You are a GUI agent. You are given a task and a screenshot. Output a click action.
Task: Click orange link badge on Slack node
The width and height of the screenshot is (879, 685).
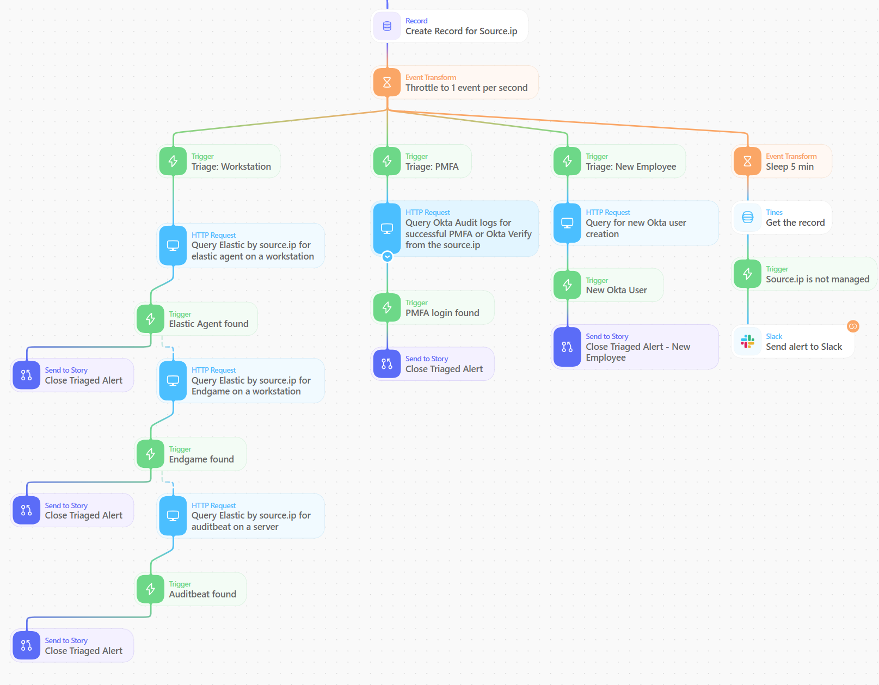tap(853, 326)
